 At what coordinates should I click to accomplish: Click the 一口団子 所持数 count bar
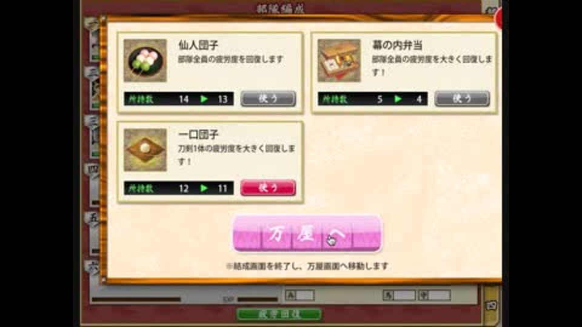(179, 188)
